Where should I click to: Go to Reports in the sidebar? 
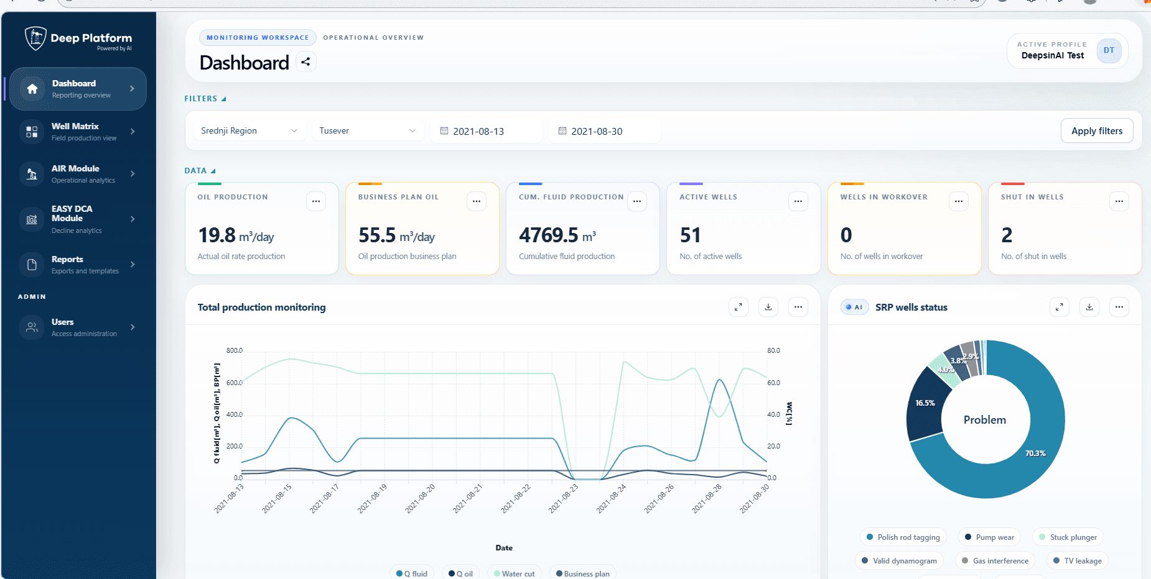click(x=78, y=265)
